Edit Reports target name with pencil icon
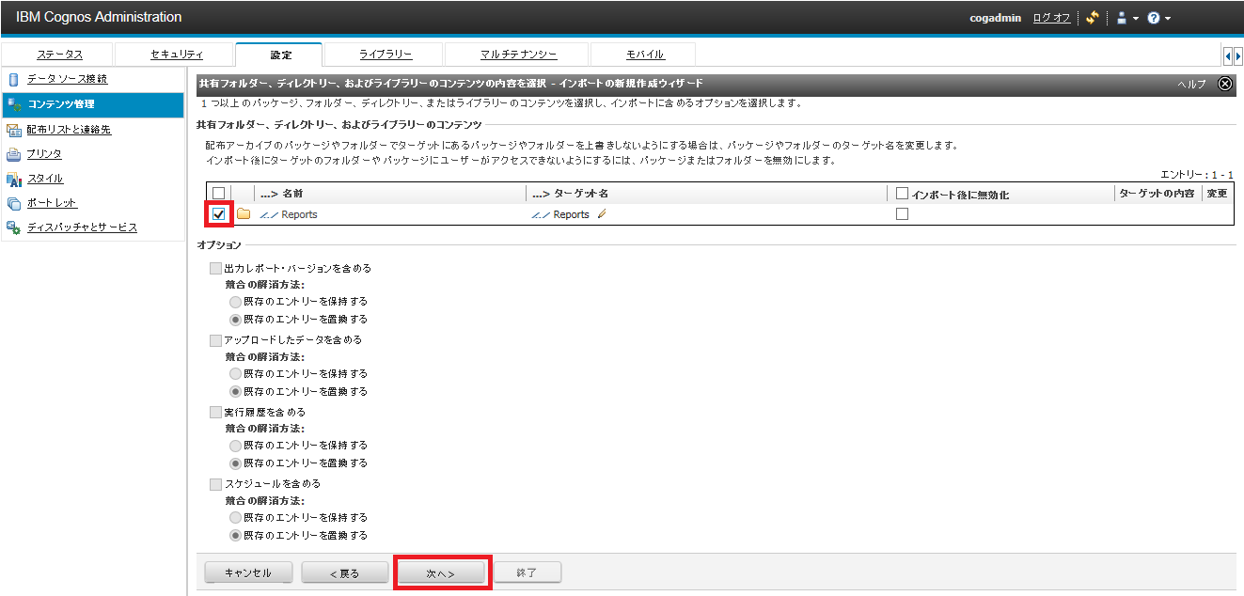1244x596 pixels. (x=602, y=214)
